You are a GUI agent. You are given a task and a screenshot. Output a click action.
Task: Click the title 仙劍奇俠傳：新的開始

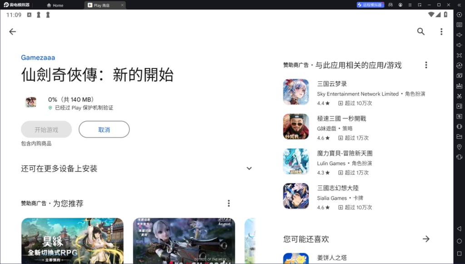click(x=97, y=75)
